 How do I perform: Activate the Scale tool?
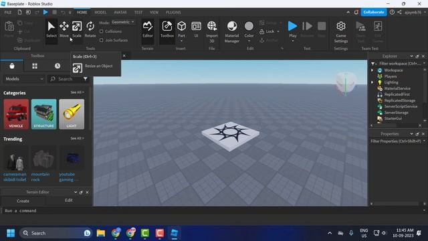point(77,29)
